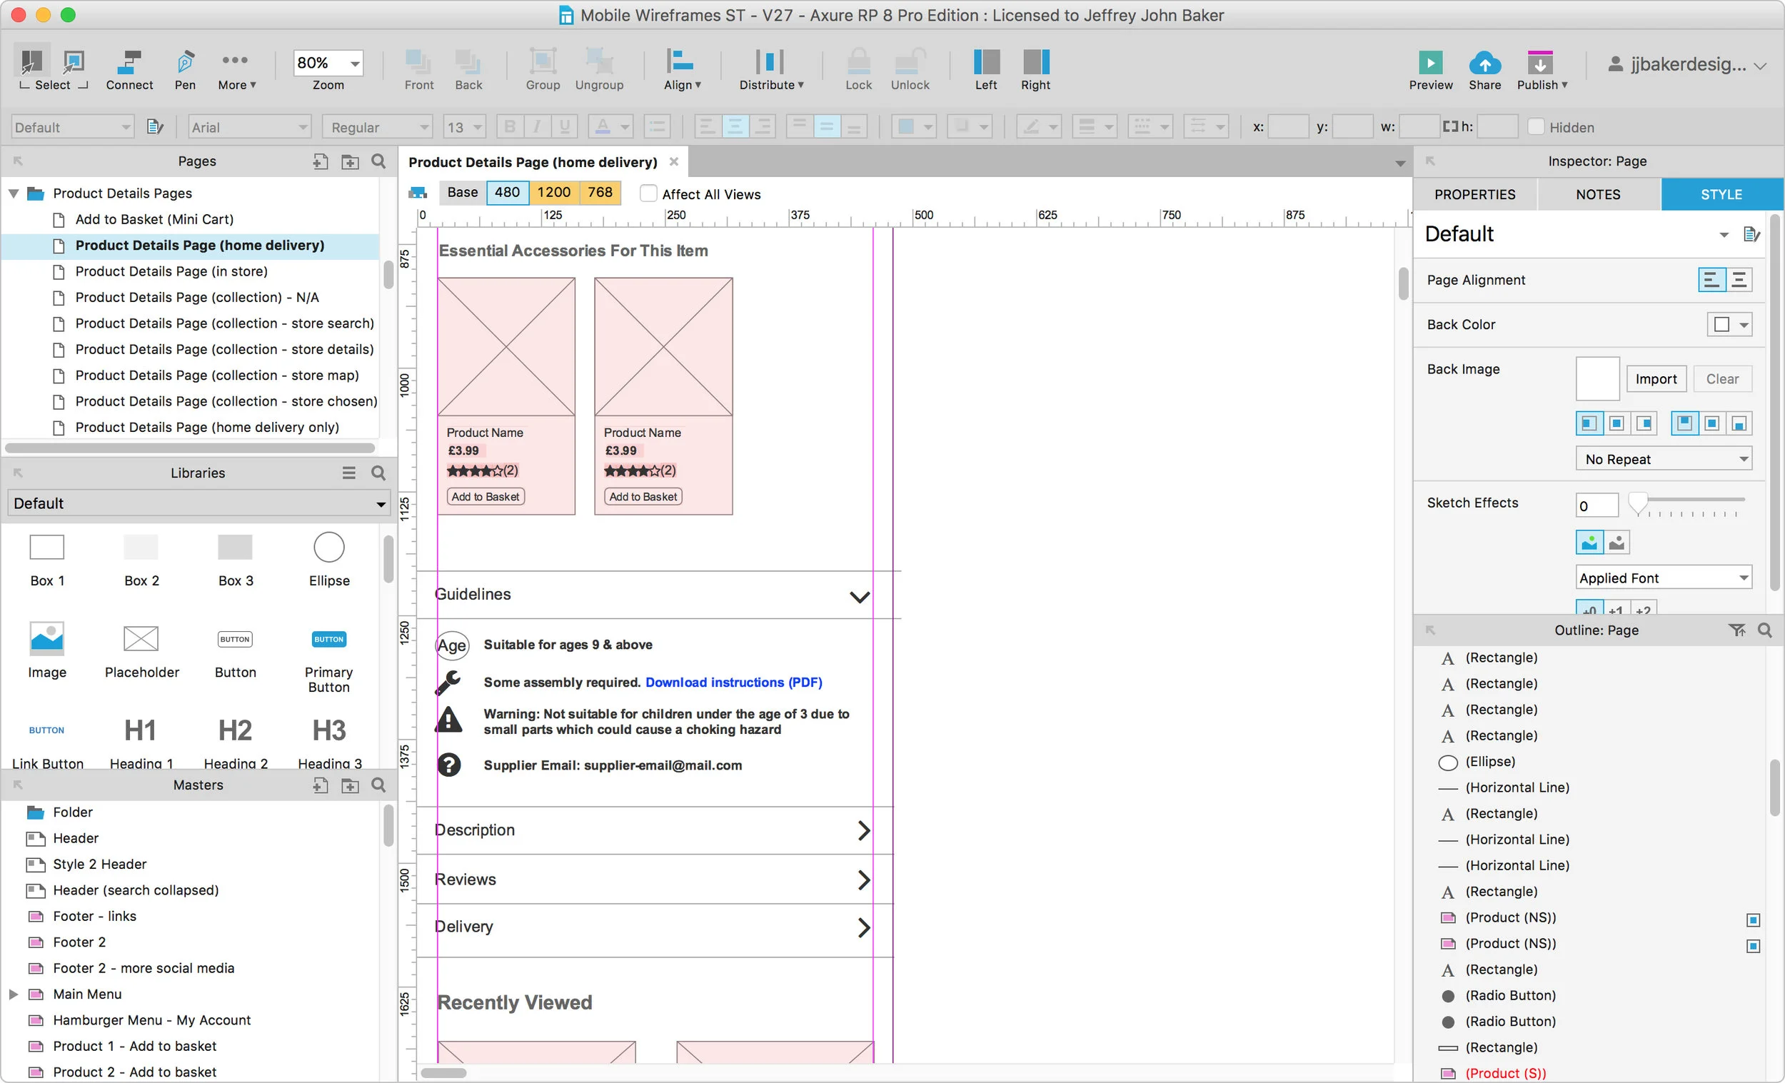Screen dimensions: 1785x1083
Task: Toggle underline text formatting
Action: pos(564,127)
